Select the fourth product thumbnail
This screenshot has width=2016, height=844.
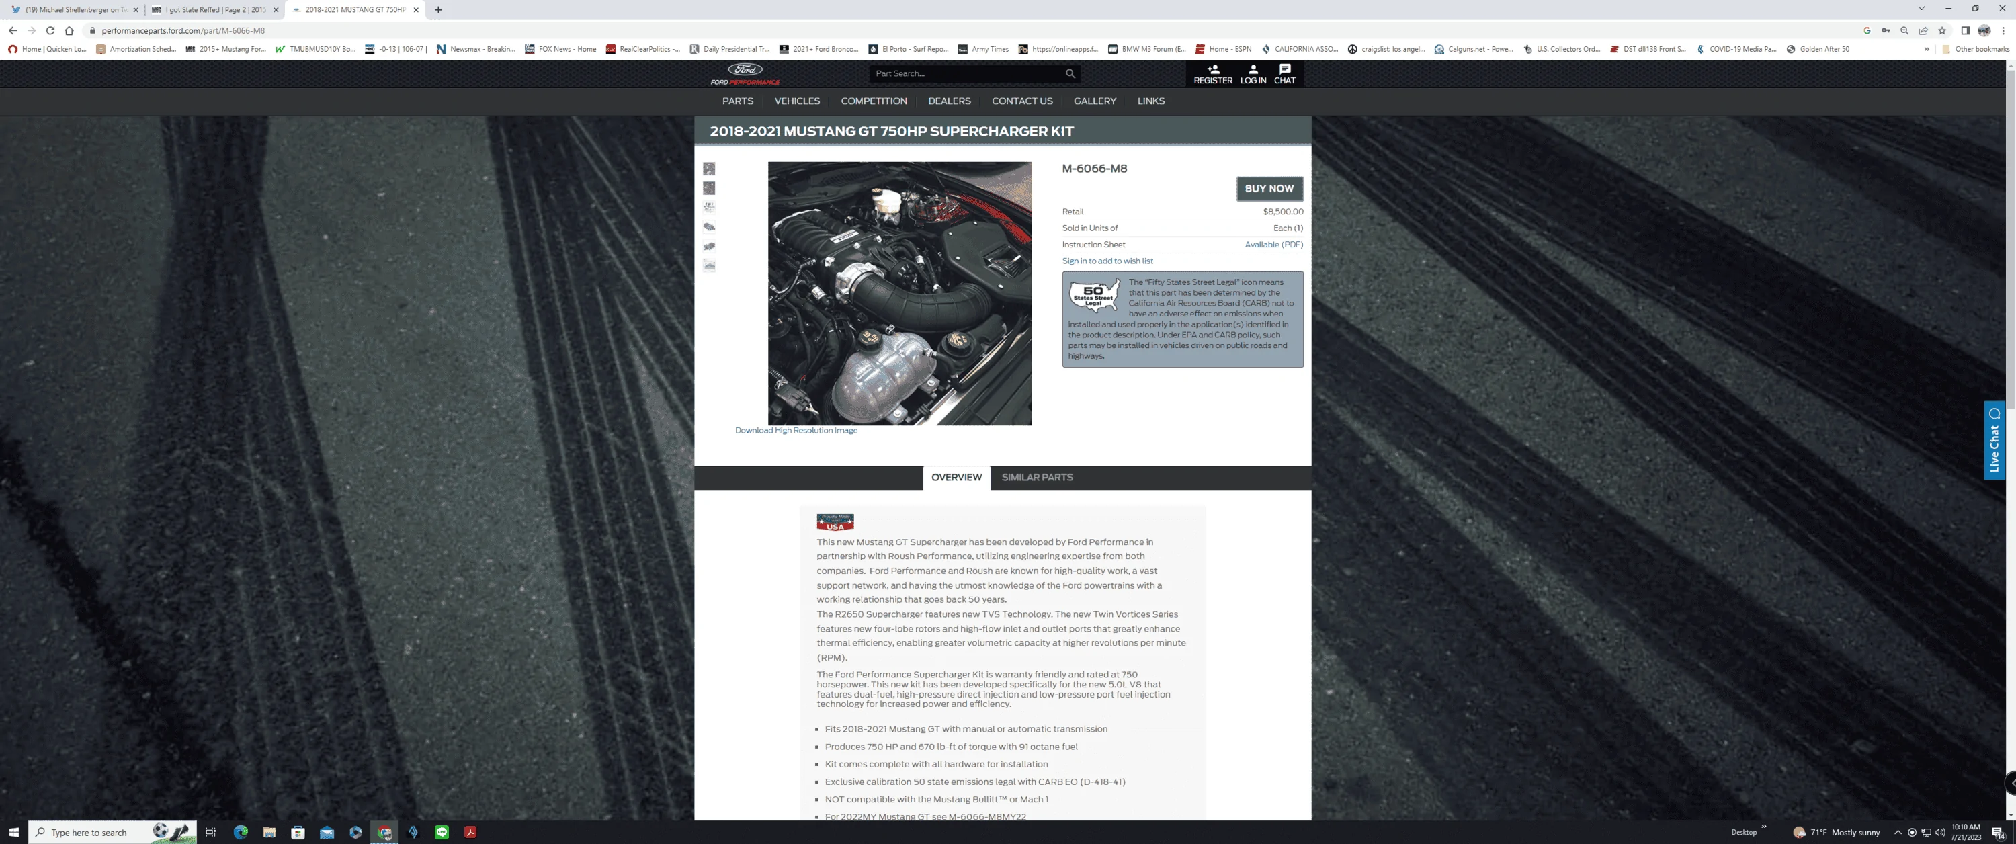[709, 227]
